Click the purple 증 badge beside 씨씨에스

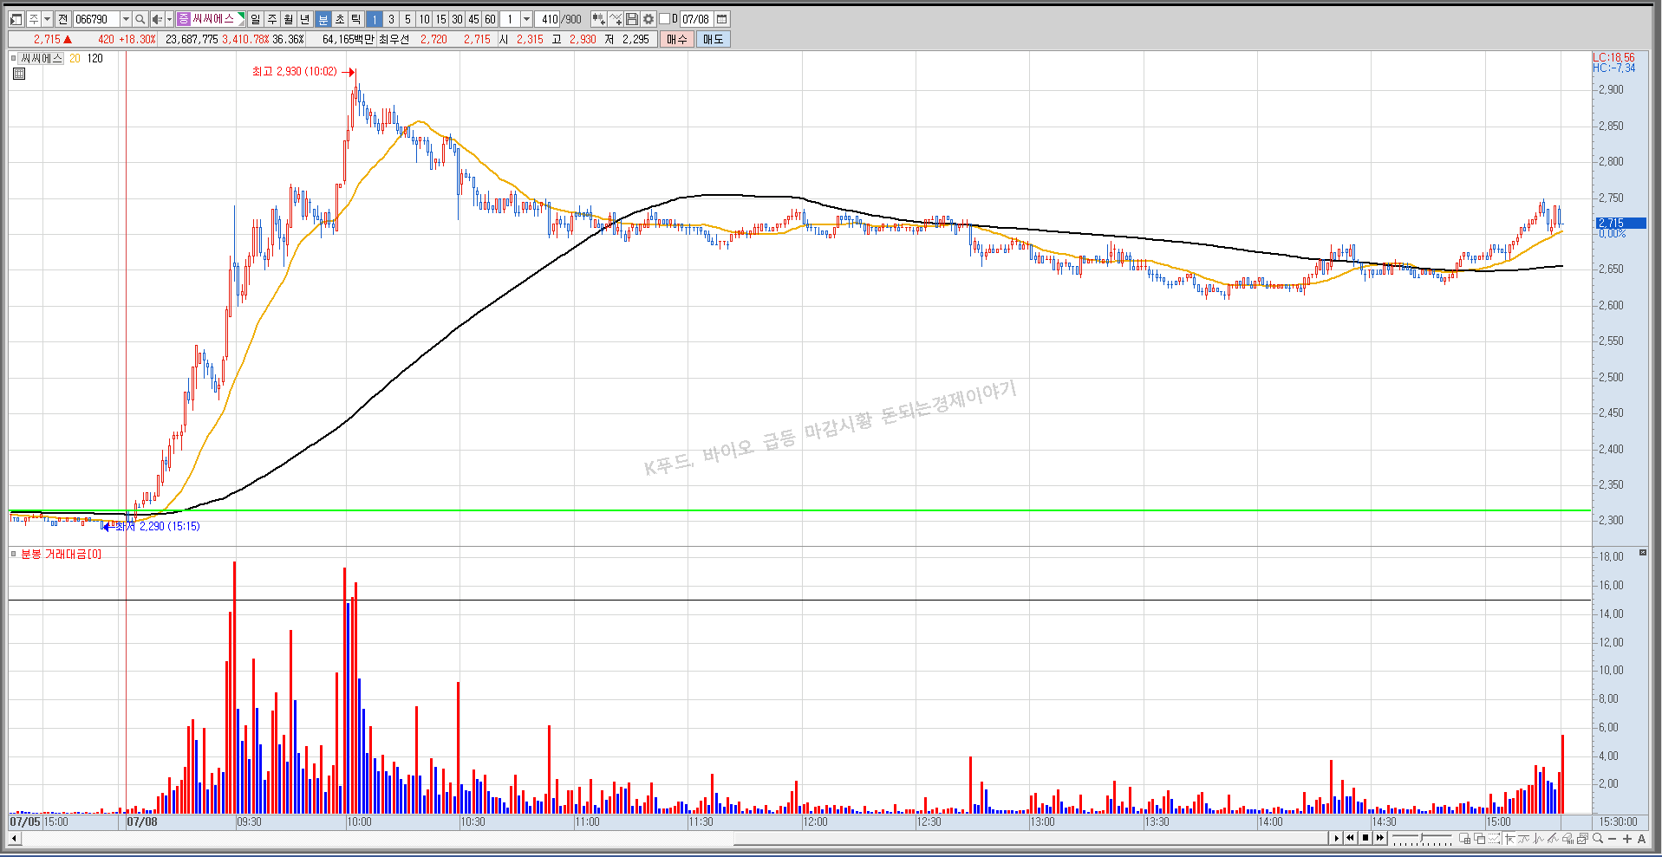(x=184, y=19)
